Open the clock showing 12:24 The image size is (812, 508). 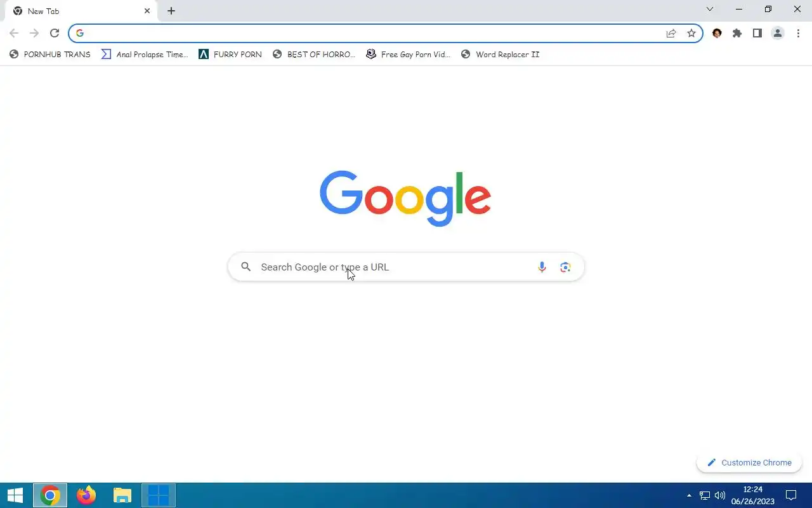coord(752,495)
